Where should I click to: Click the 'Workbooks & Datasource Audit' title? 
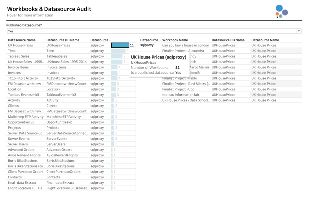pyautogui.click(x=49, y=9)
